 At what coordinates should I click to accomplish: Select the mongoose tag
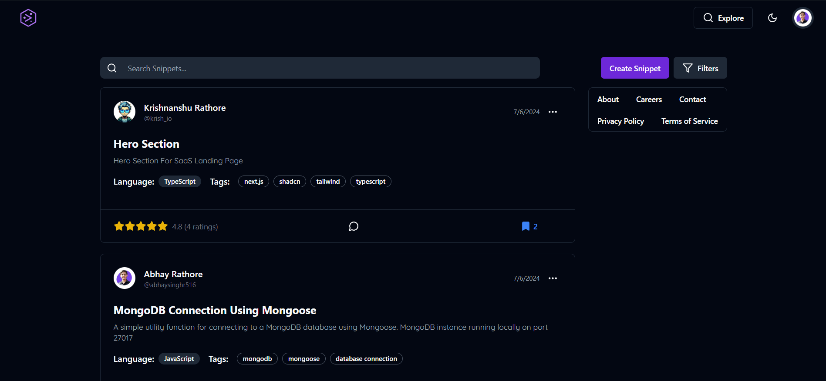(304, 359)
